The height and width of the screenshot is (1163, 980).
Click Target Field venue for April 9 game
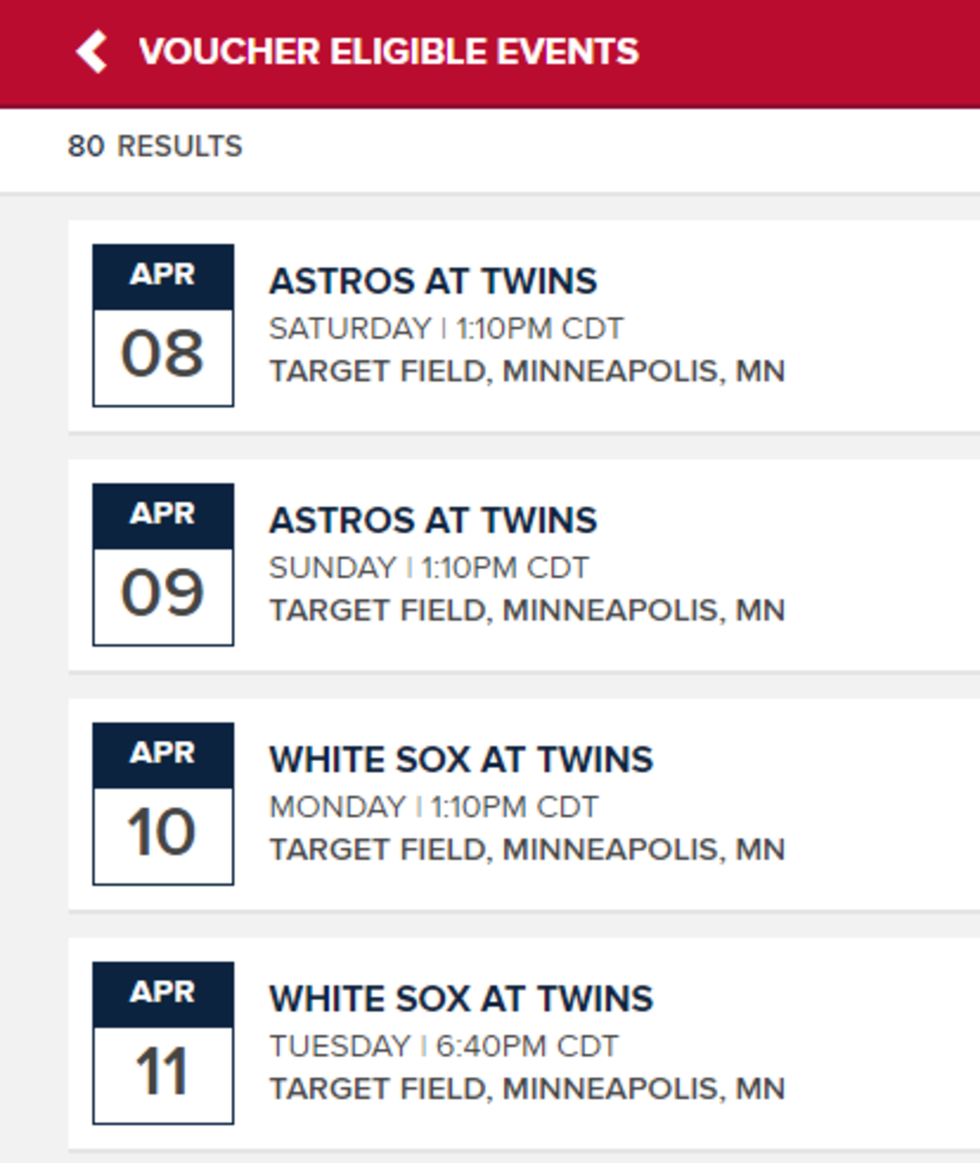click(x=527, y=611)
